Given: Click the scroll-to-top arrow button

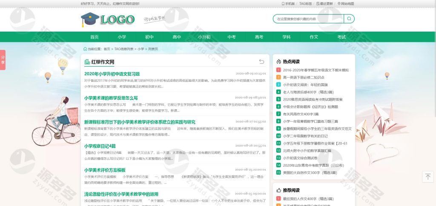Looking at the screenshot, I should pyautogui.click(x=427, y=177).
